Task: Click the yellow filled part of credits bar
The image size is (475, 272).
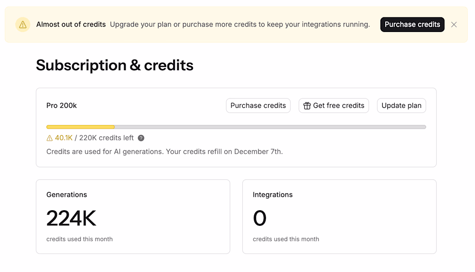Action: point(80,127)
